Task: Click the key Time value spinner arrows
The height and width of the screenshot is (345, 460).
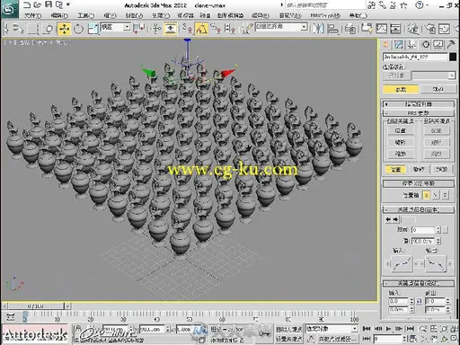Action: (438, 230)
